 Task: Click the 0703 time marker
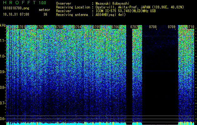click(x=59, y=27)
